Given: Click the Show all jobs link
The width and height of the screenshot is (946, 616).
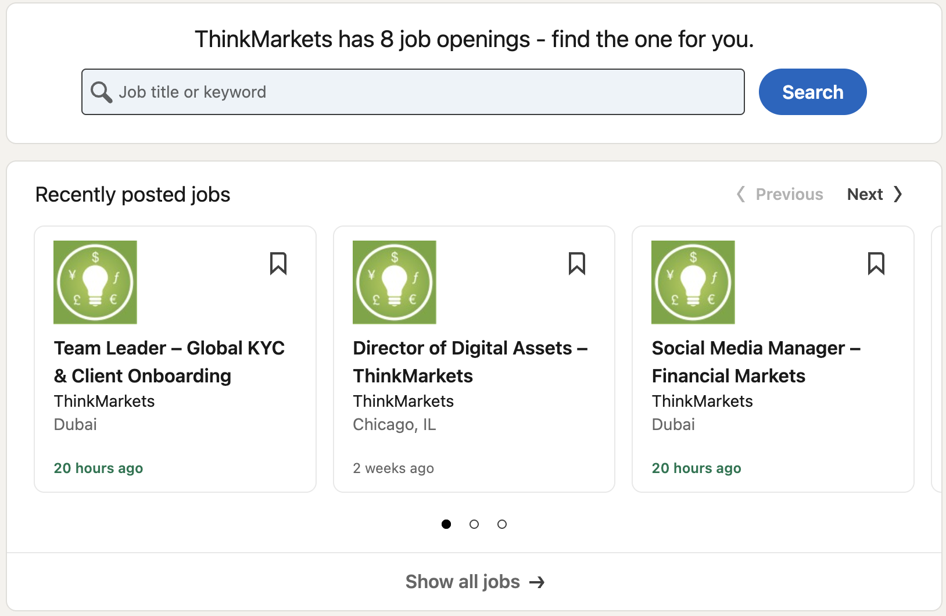Looking at the screenshot, I should (463, 582).
